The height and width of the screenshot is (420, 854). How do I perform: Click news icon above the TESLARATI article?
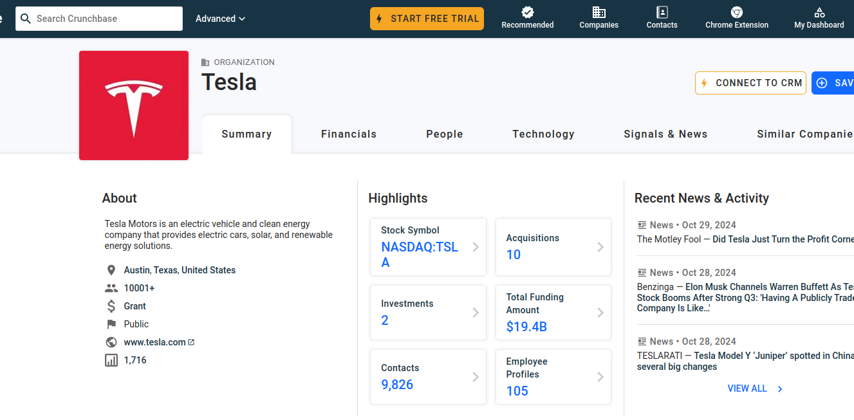coord(642,342)
